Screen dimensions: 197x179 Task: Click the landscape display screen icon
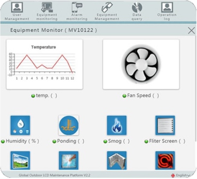point(20,160)
